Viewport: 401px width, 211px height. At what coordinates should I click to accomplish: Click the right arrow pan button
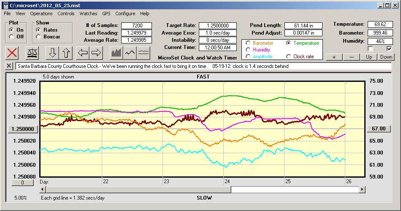96,53
